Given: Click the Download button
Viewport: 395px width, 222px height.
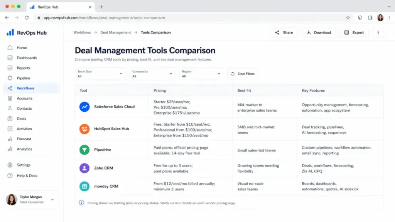Looking at the screenshot, I should click(x=319, y=32).
